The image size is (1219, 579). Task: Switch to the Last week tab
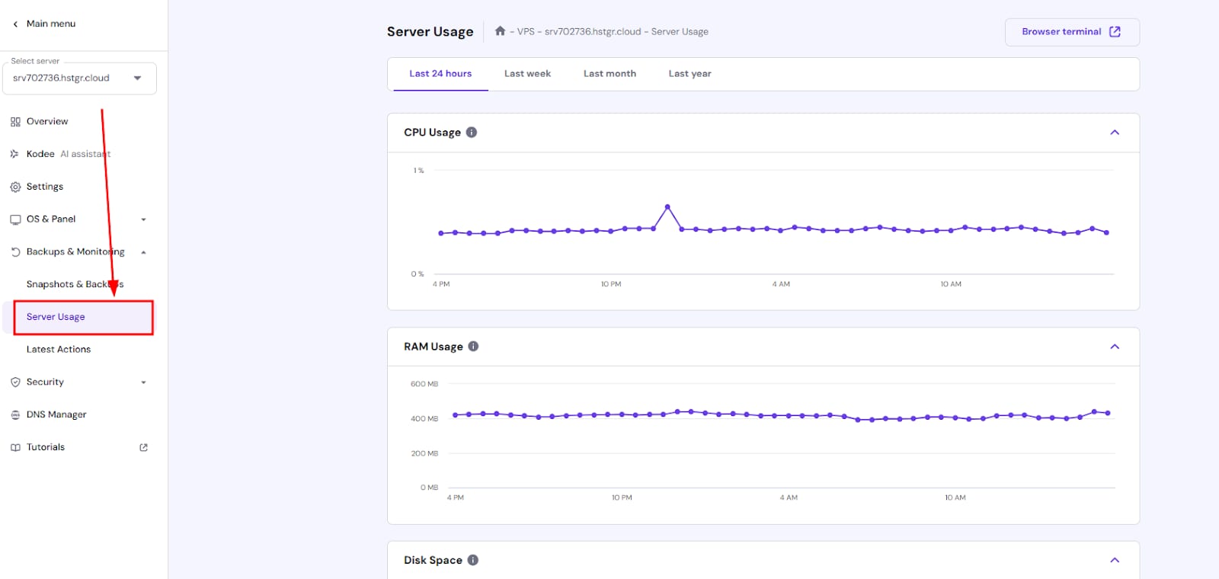click(x=527, y=74)
